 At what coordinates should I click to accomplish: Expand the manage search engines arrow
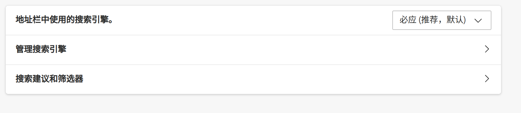click(x=487, y=49)
